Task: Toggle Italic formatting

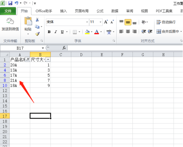Action: tap(56, 32)
